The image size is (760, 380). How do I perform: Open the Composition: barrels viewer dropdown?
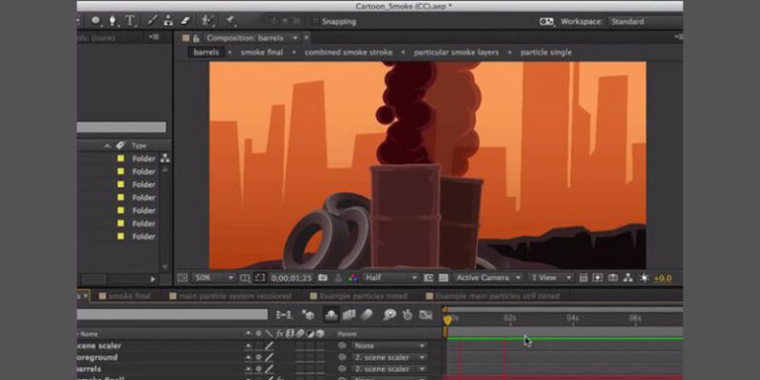click(252, 38)
